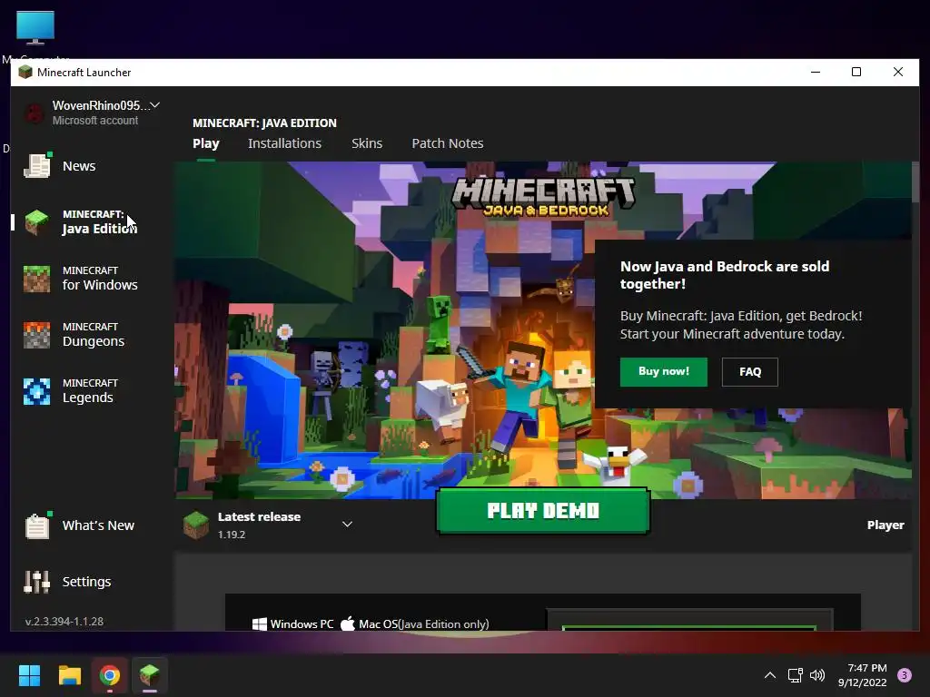Expand the WovenRhino095 account dropdown

click(x=154, y=105)
